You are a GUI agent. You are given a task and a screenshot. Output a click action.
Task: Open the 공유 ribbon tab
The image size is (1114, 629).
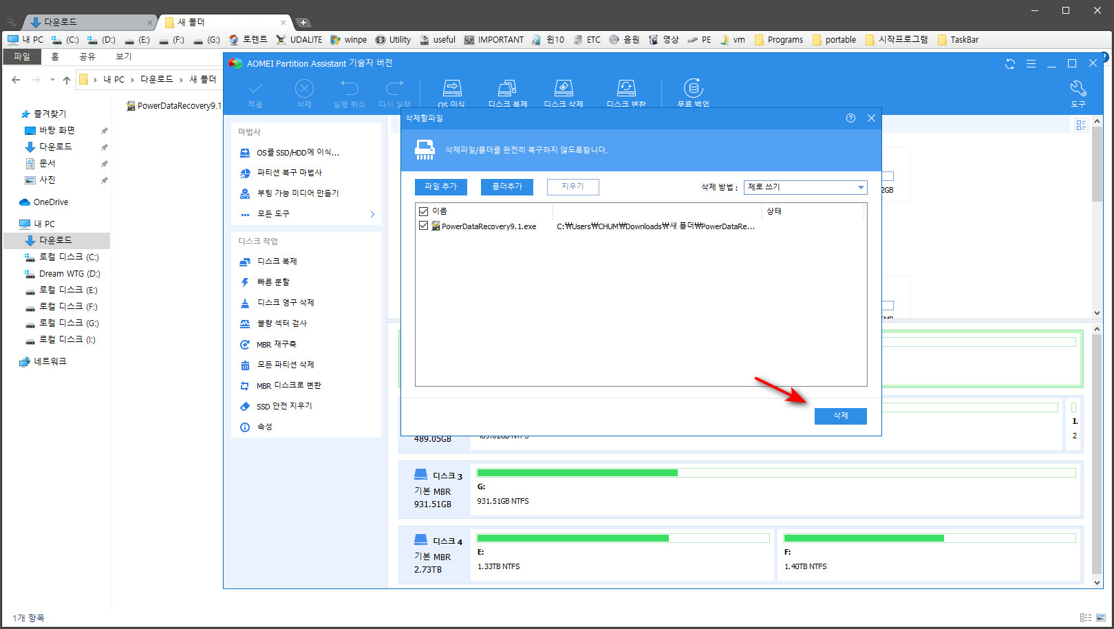pos(87,56)
